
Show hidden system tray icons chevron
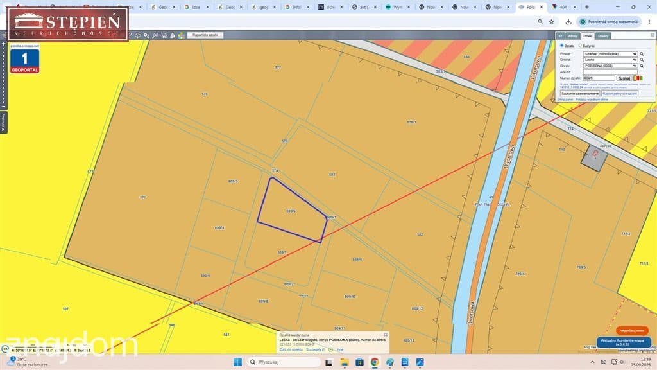point(592,362)
